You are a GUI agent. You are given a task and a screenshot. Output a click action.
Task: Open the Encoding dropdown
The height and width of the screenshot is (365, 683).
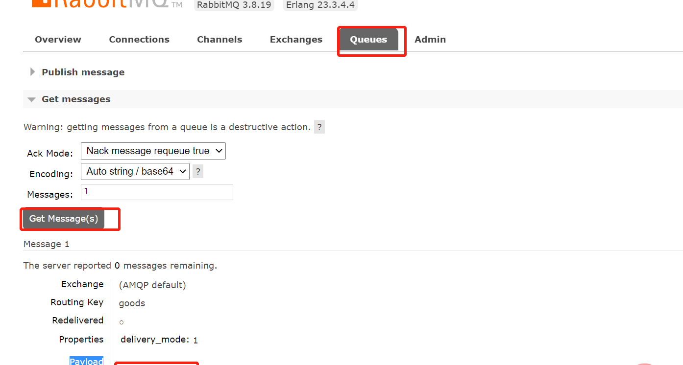[135, 171]
